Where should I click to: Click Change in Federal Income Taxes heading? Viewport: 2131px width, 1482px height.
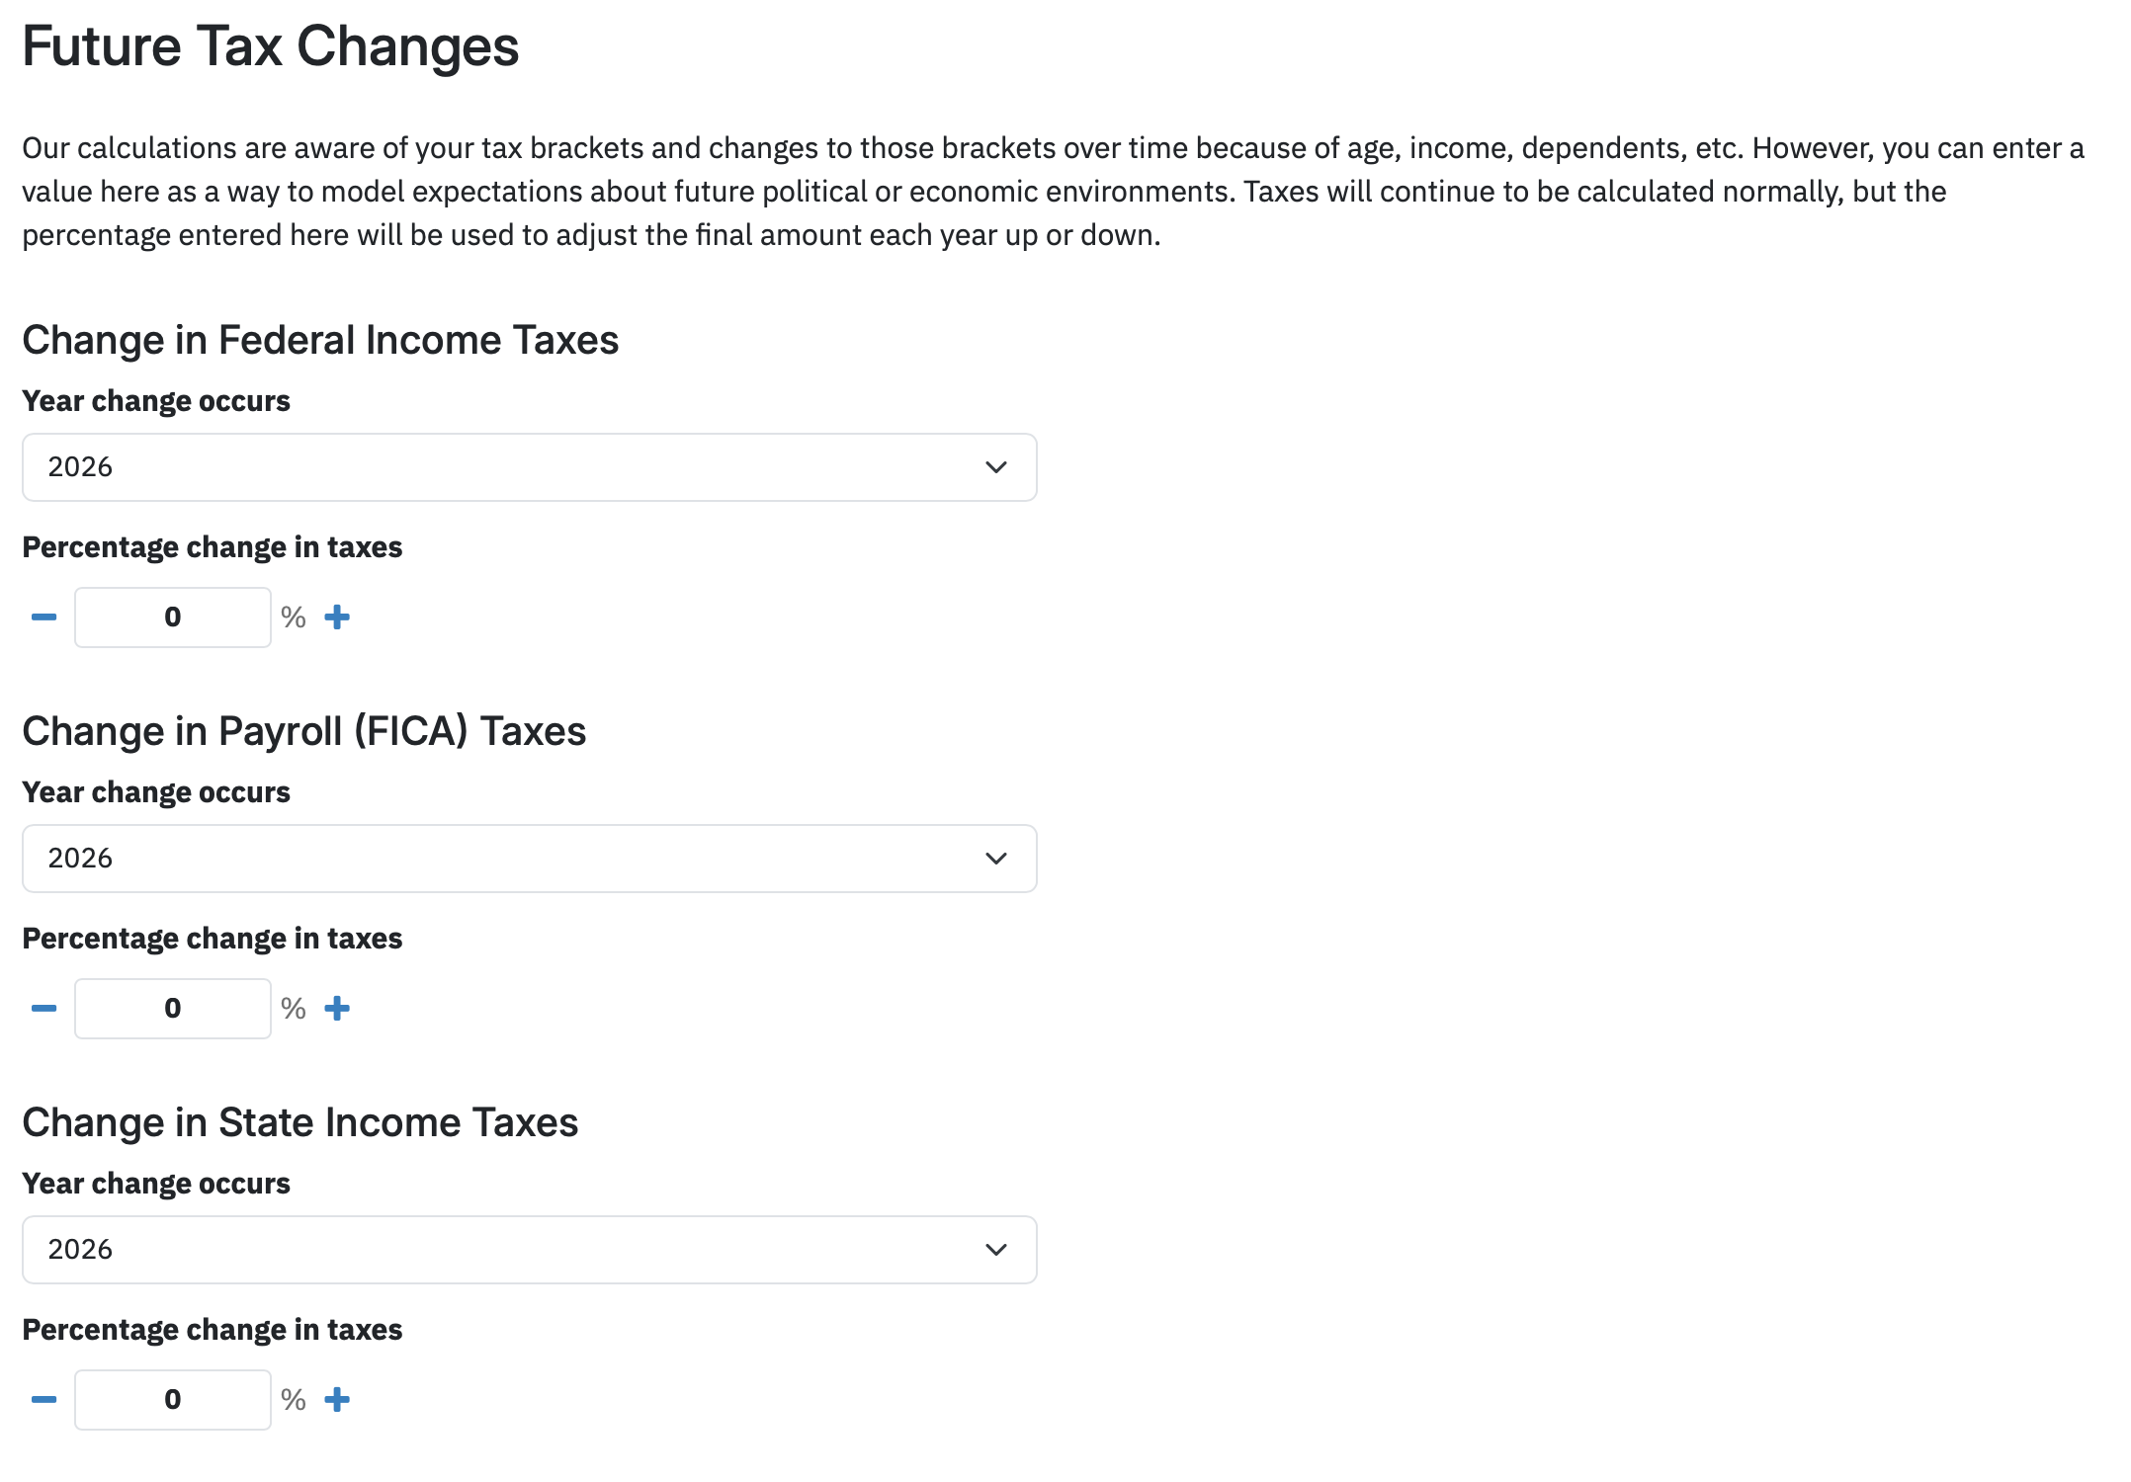coord(320,341)
